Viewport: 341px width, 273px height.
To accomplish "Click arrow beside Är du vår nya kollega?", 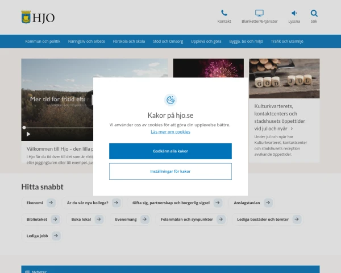I will point(116,202).
